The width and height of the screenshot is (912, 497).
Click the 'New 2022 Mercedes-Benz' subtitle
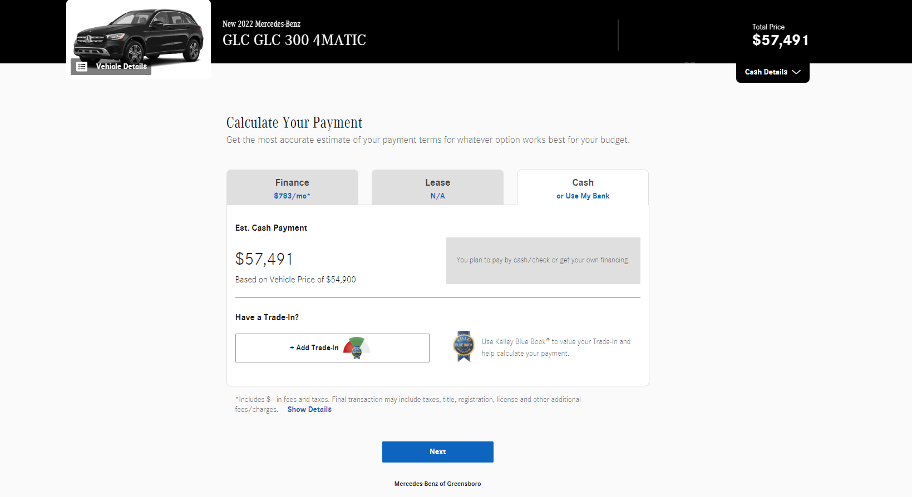262,24
